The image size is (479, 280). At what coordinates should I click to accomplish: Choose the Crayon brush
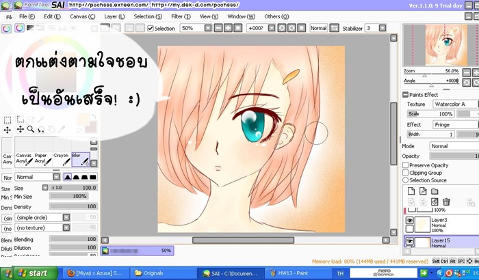[62, 159]
